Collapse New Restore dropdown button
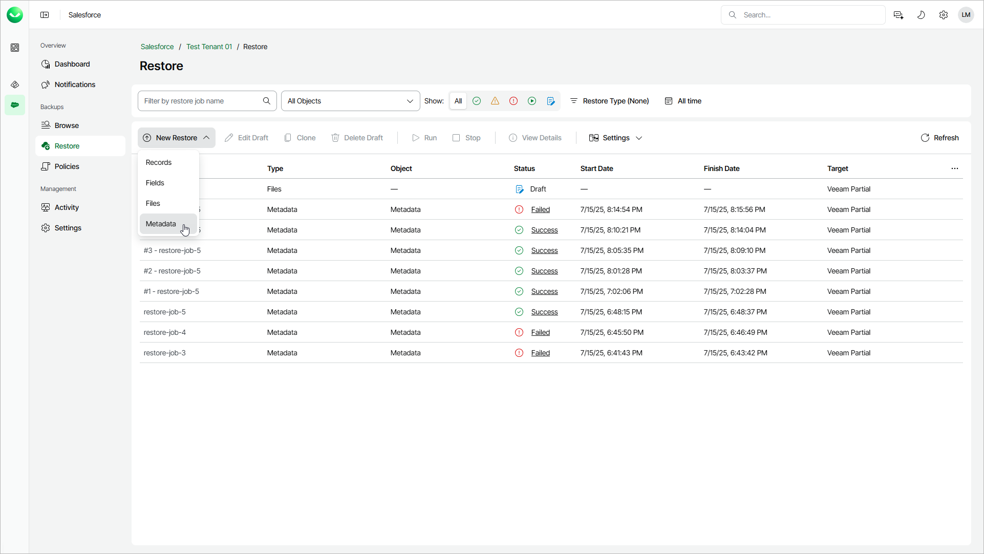 (x=176, y=138)
